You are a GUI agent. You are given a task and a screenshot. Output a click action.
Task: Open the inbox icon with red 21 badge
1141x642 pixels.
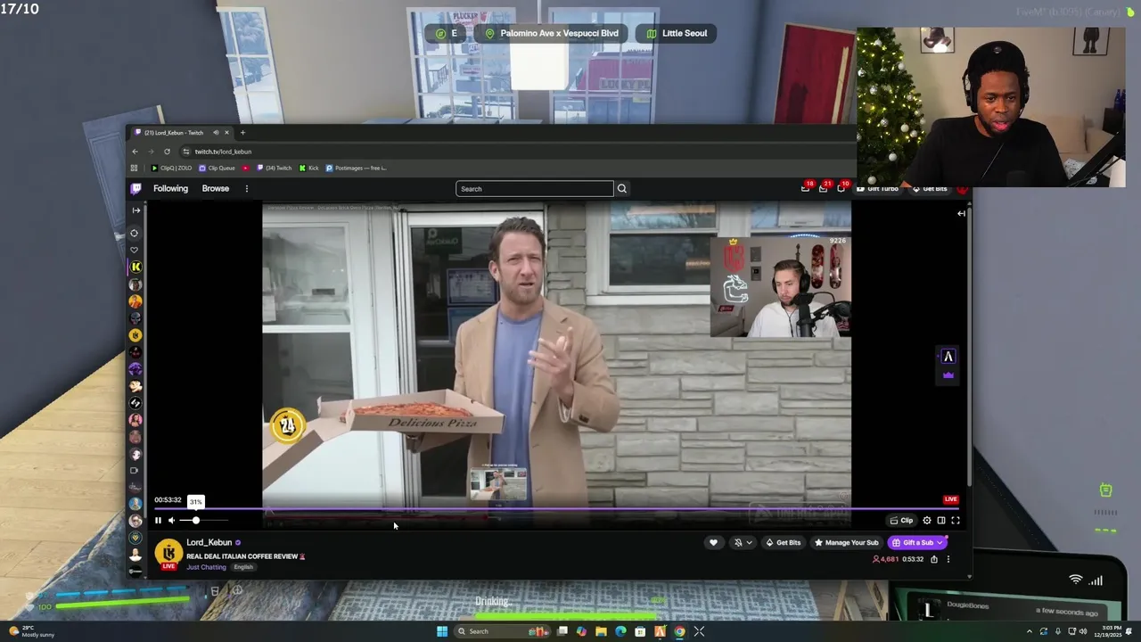824,187
